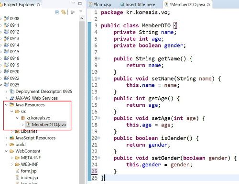The width and height of the screenshot is (239, 184).
Task: Select project 0918 icon
Action: point(6,58)
